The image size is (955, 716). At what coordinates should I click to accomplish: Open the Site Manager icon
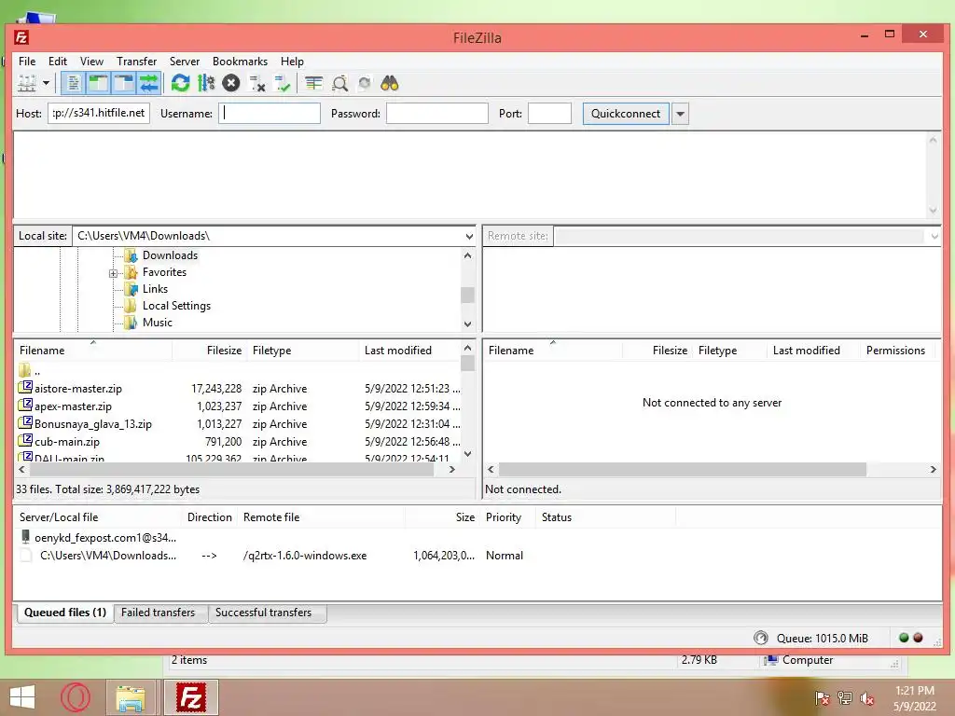[x=27, y=83]
